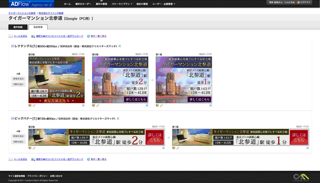Open the バナーライブラリ dropdown menu
320x183 pixels.
[122, 4]
